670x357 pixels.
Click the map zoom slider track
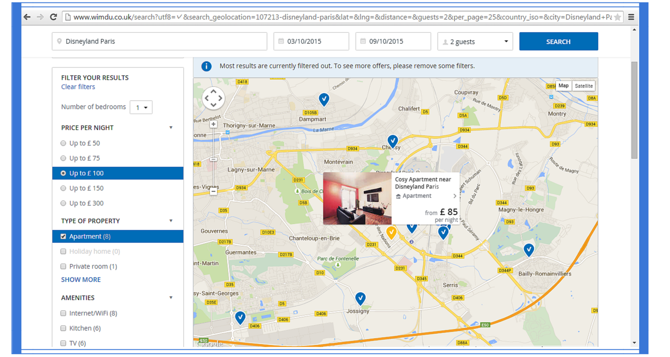click(x=213, y=158)
